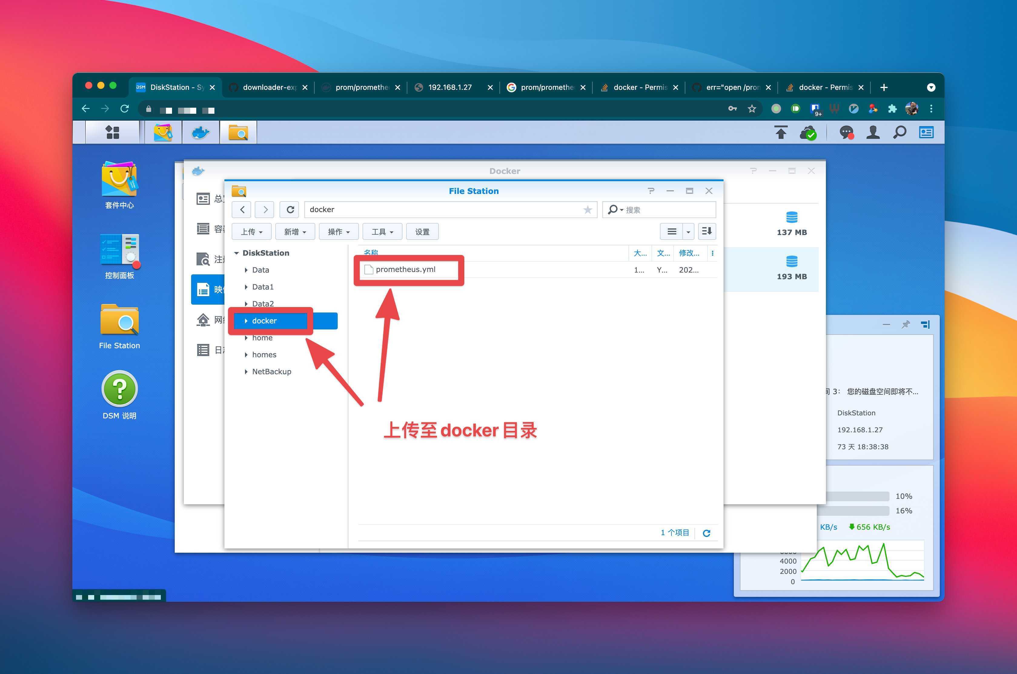Open File Station desktop shortcut
1017x674 pixels.
[x=119, y=327]
